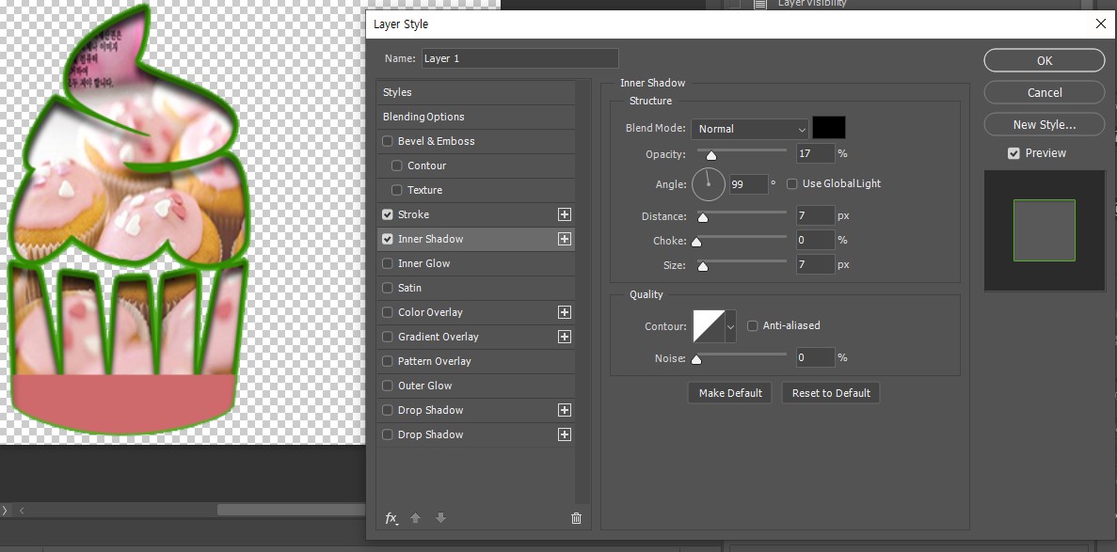The width and height of the screenshot is (1117, 552).
Task: Select the Outer Glow effect row
Action: (475, 386)
